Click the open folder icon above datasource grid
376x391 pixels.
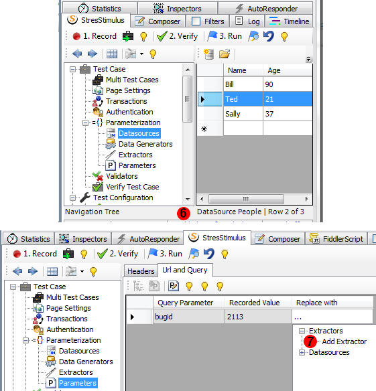pos(225,54)
